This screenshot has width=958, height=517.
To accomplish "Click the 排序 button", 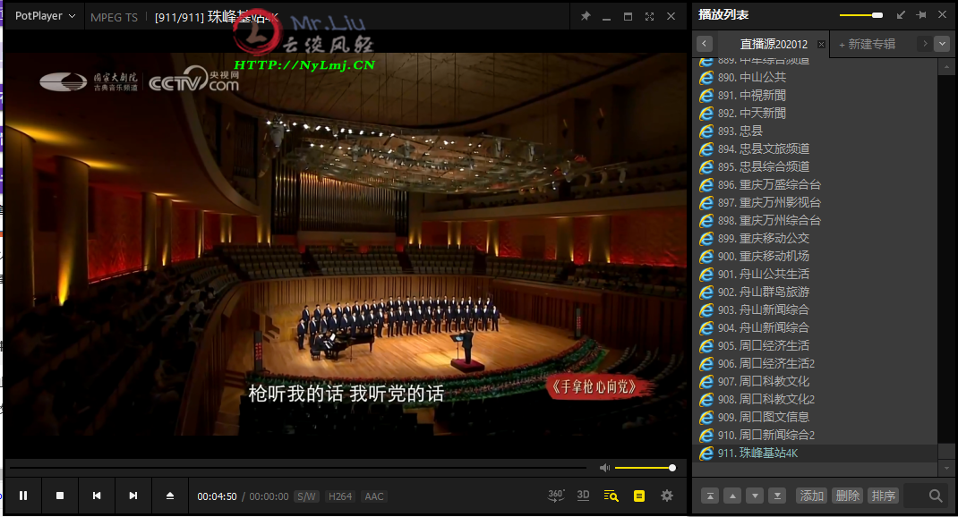I will pos(884,496).
